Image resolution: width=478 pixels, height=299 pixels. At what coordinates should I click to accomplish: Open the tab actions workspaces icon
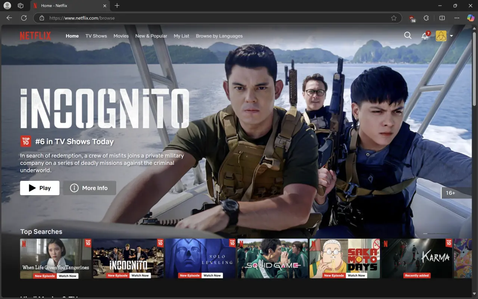point(21,6)
